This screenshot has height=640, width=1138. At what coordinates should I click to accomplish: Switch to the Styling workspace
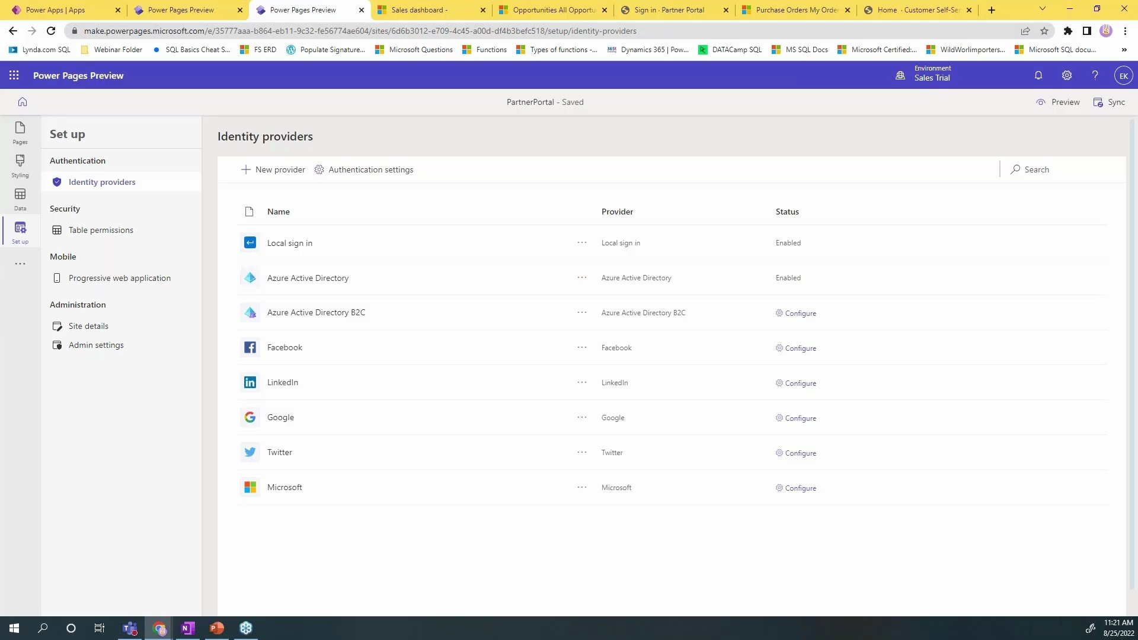coord(20,166)
